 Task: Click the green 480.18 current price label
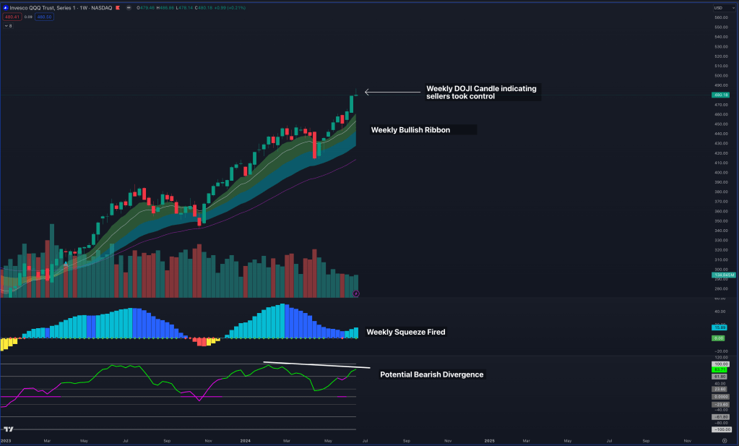(720, 95)
